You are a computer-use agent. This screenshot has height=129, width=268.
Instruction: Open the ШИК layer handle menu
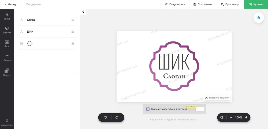73,32
